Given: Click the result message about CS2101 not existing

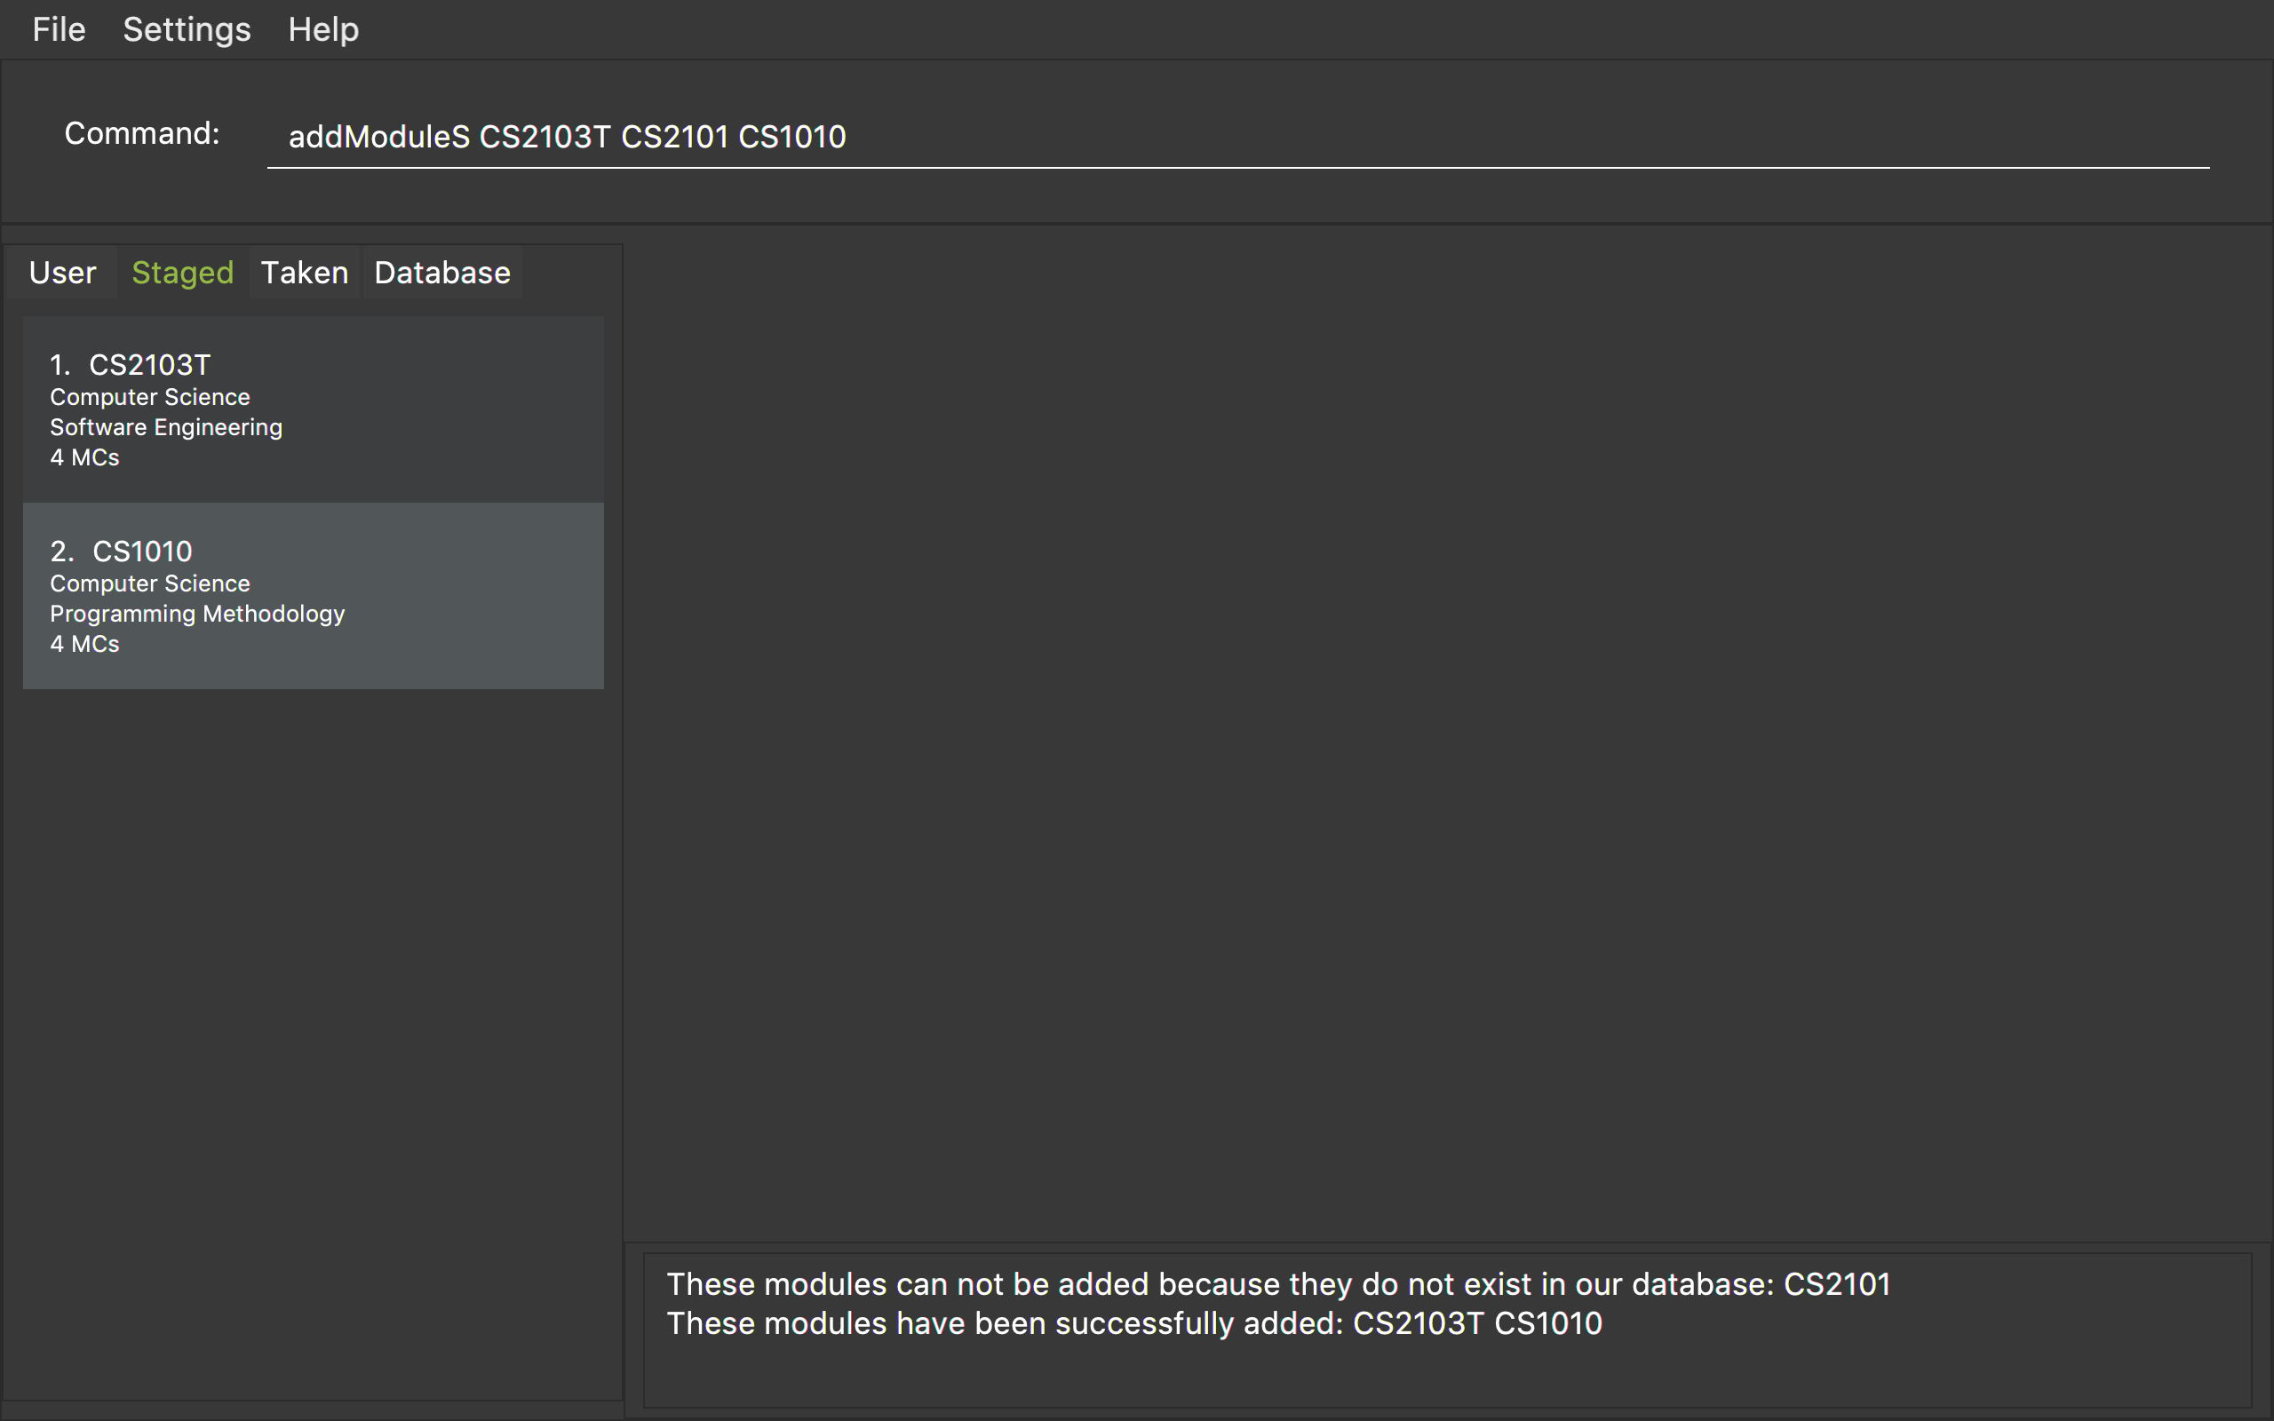Looking at the screenshot, I should [x=1278, y=1284].
